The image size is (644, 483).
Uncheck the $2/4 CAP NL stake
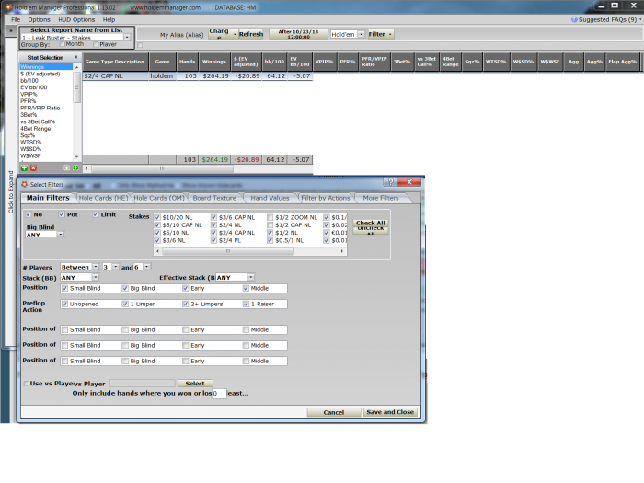click(x=213, y=233)
